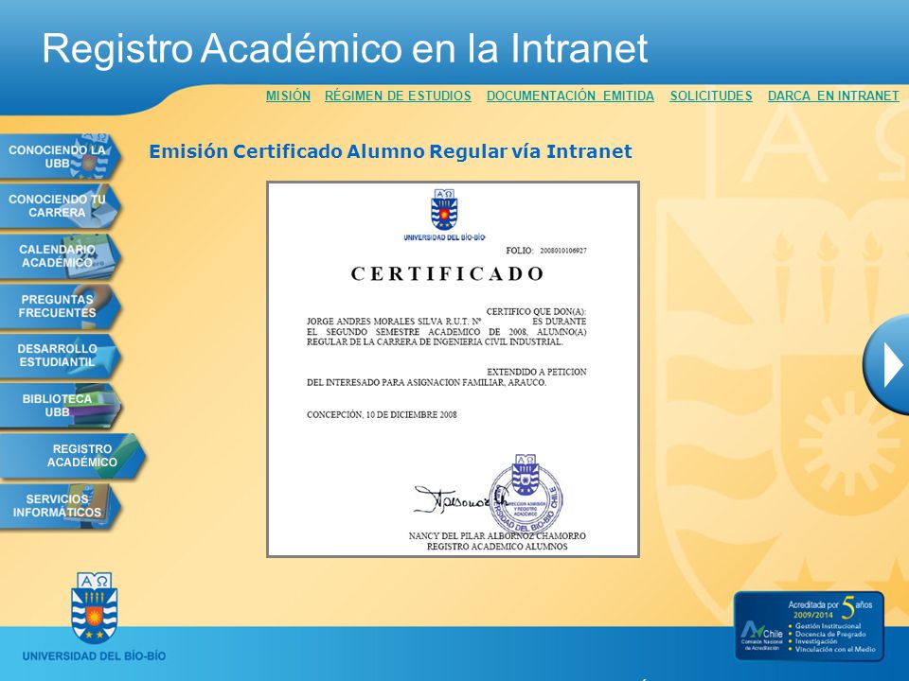Viewport: 909px width, 681px height.
Task: Click 'Registro Académico en la Intranet' title
Action: 345,48
